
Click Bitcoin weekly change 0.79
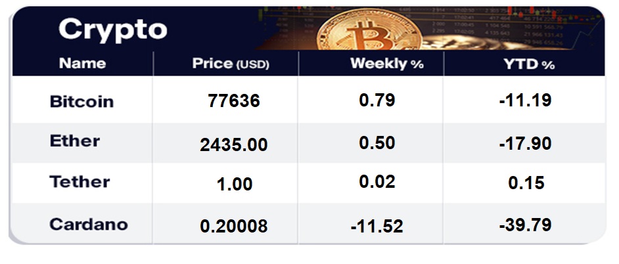[377, 100]
